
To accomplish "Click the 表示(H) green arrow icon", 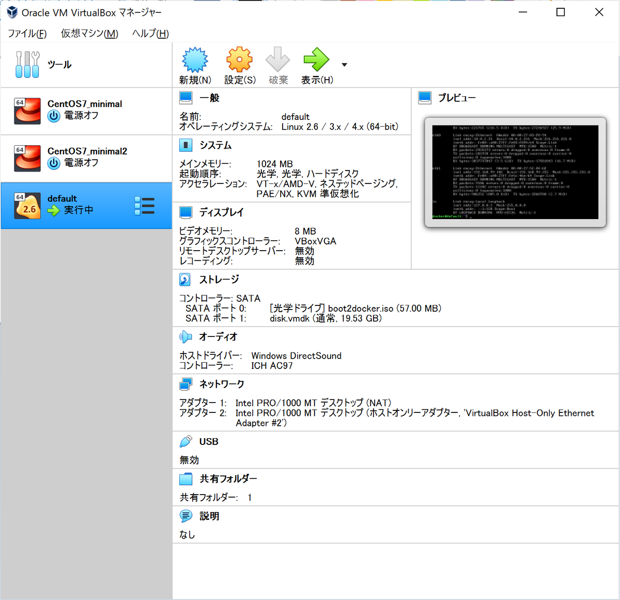I will coord(316,59).
